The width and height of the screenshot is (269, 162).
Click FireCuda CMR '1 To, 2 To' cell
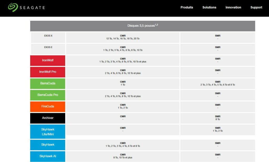pos(123,106)
